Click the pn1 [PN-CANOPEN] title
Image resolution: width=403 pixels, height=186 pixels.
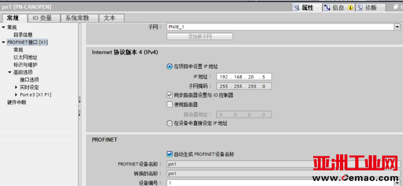coord(27,7)
